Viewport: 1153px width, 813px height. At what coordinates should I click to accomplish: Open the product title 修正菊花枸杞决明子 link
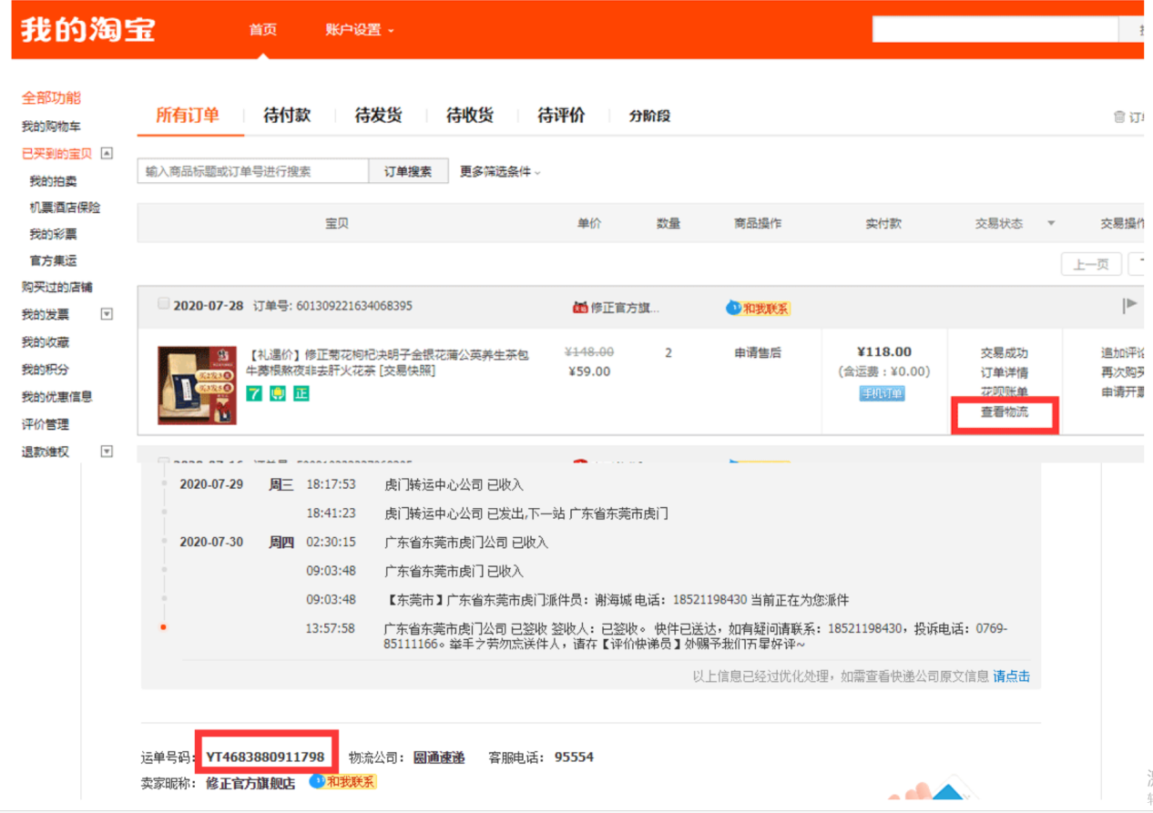click(389, 362)
